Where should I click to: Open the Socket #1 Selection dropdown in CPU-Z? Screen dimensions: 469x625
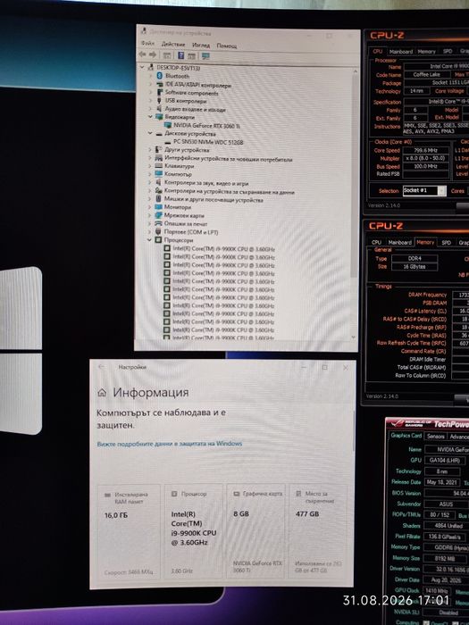[441, 191]
